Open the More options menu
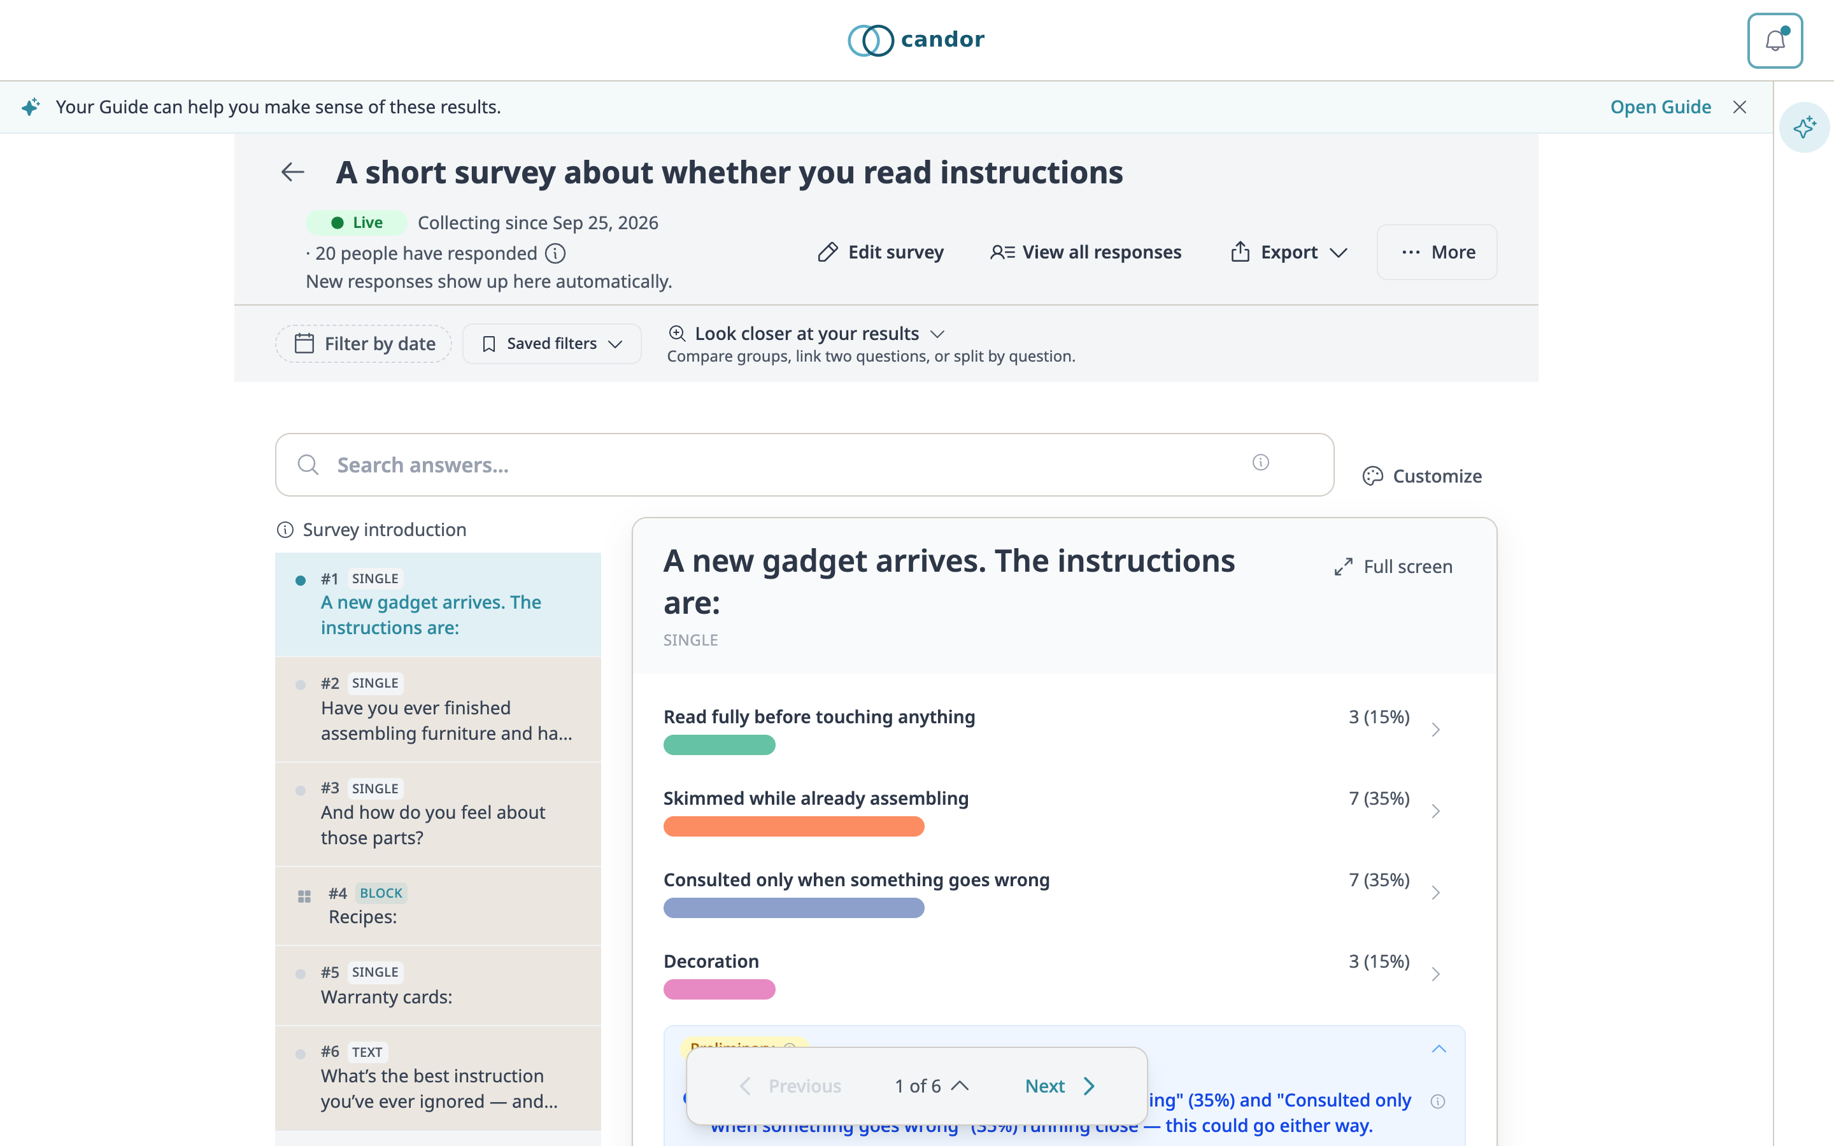 (x=1437, y=252)
